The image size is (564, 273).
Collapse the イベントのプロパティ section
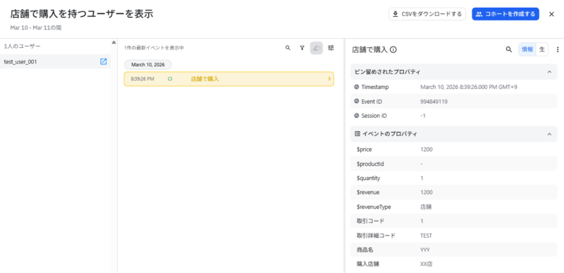pos(549,134)
